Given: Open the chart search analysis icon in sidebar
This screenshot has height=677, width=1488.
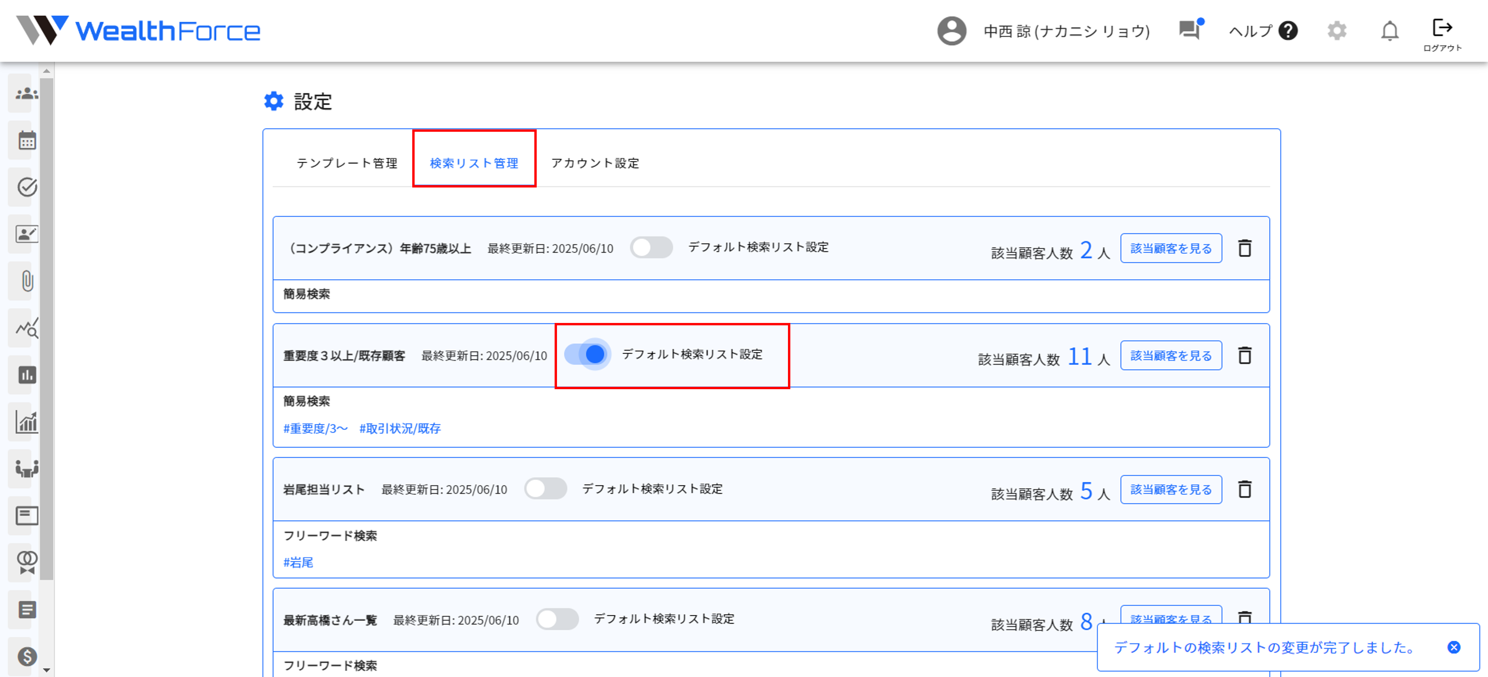Looking at the screenshot, I should click(27, 328).
